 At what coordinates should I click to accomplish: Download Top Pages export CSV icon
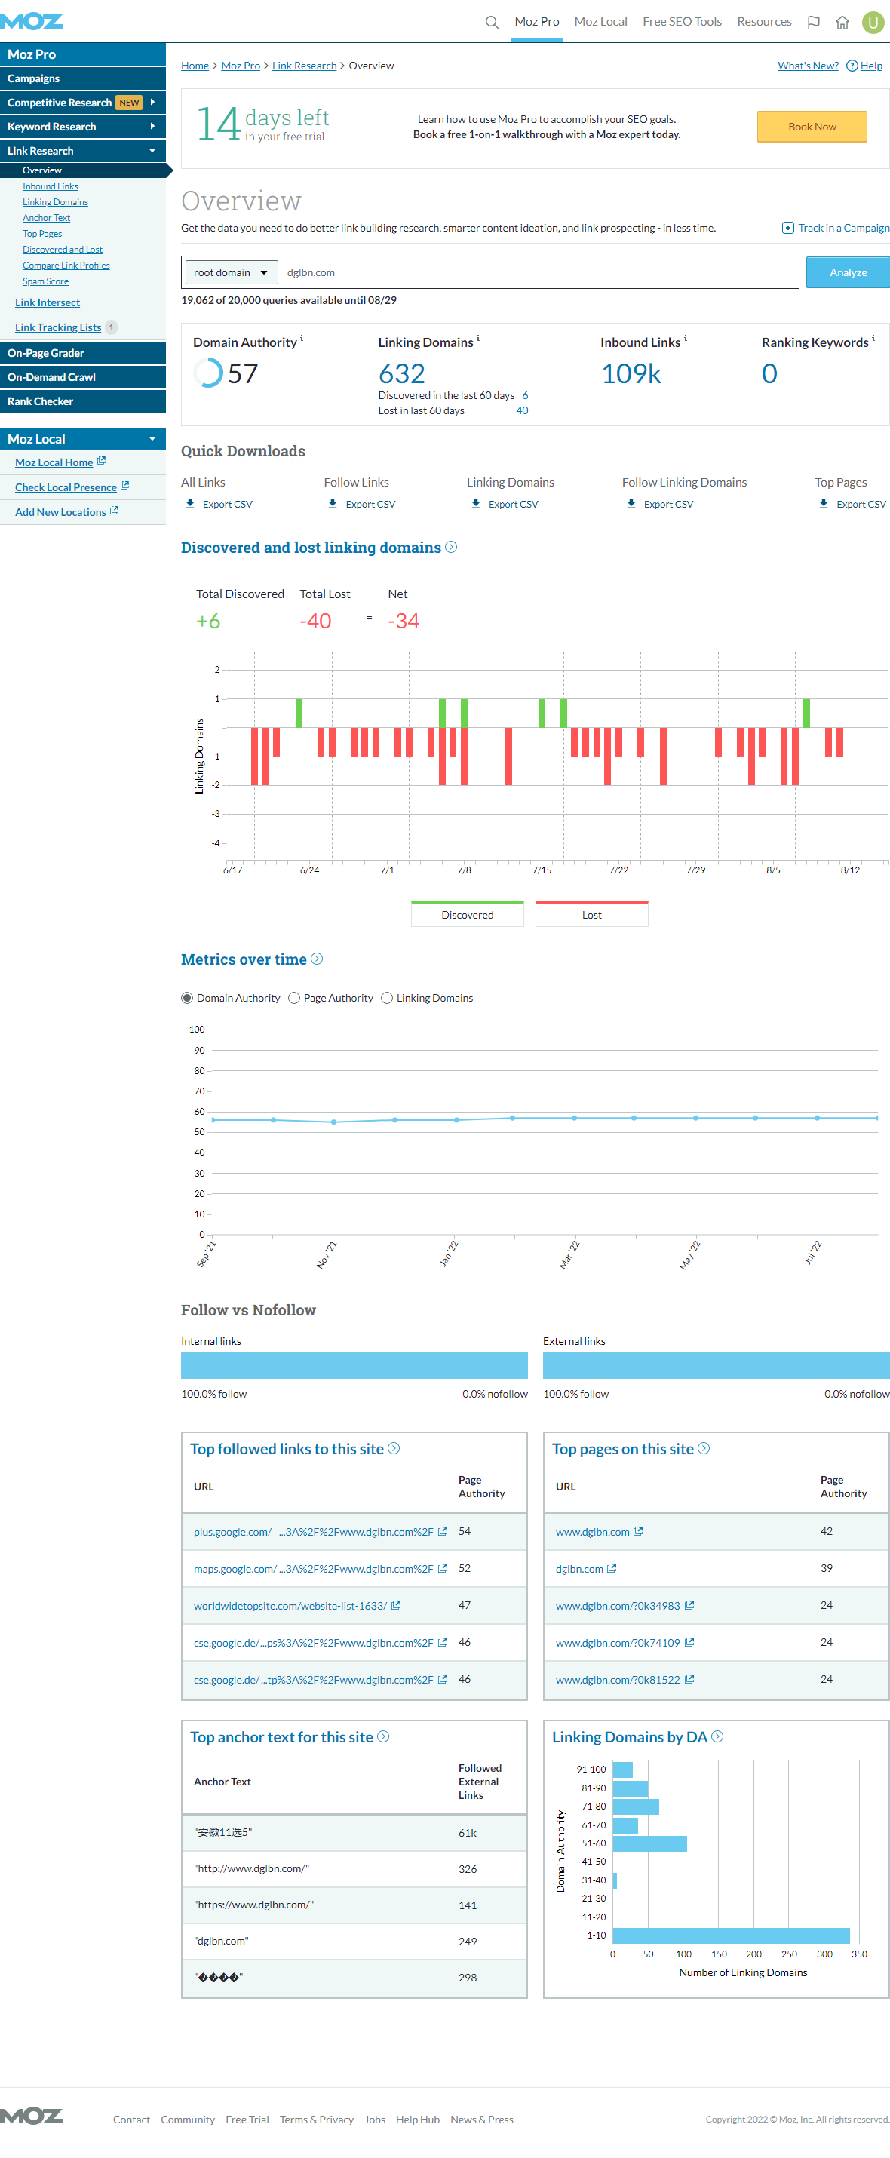(824, 503)
